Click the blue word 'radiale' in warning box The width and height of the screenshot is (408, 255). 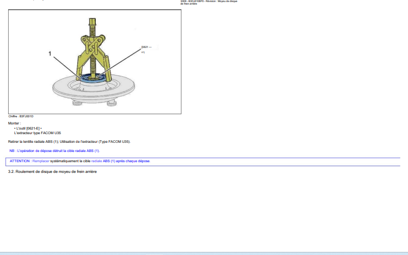[96, 161]
